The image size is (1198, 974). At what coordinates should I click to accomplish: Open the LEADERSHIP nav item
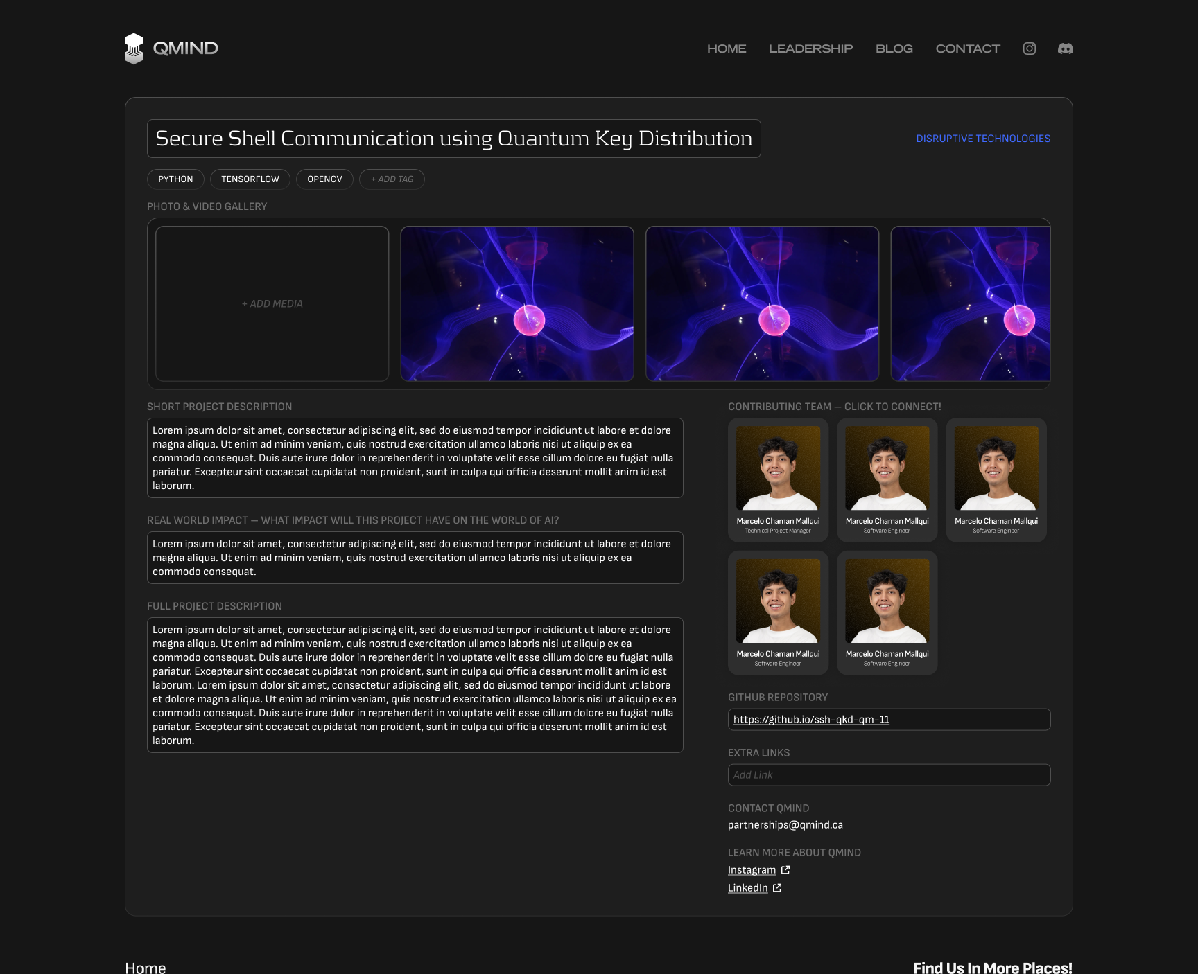810,48
